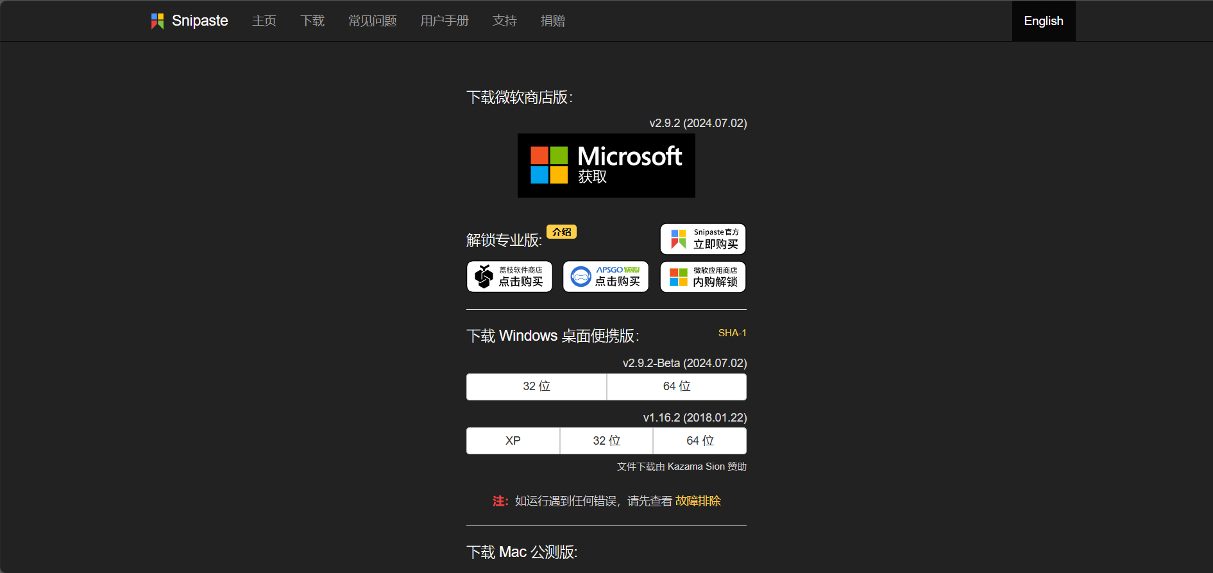Click the Microsoft logo in 内购解锁 button

pyautogui.click(x=679, y=277)
